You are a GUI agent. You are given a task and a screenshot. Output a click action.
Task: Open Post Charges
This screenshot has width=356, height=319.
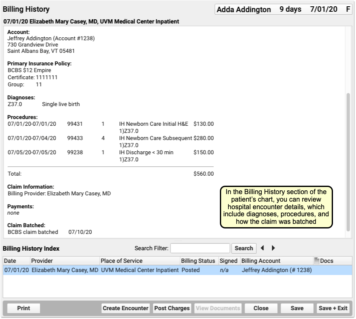[x=172, y=308]
